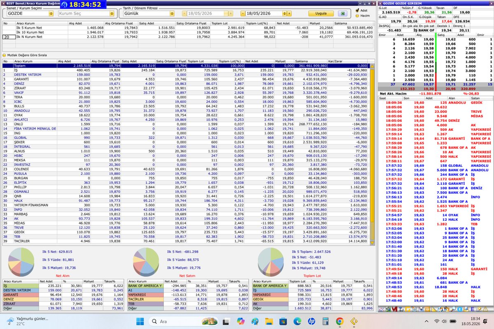Open Google Chrome from the taskbar
Screen dimensions: 494x329
pos(339,321)
